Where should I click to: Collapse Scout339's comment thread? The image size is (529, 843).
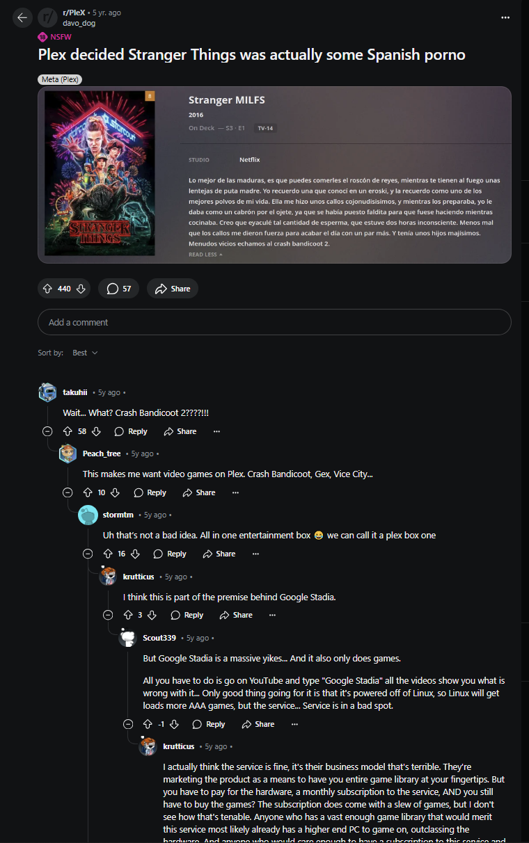(x=127, y=724)
